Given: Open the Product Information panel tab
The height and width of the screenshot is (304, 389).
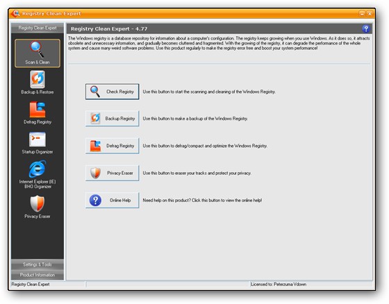Looking at the screenshot, I should 38,275.
